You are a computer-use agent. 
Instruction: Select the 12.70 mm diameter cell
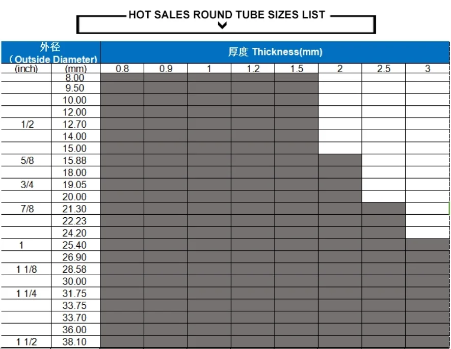[74, 124]
